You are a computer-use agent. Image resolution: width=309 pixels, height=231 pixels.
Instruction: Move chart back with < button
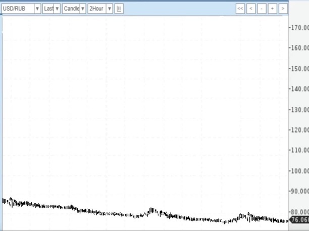click(251, 9)
